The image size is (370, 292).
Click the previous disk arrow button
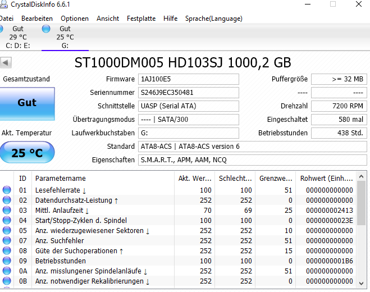[x=6, y=63]
